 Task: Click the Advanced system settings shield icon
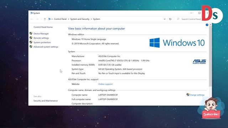click(31, 47)
